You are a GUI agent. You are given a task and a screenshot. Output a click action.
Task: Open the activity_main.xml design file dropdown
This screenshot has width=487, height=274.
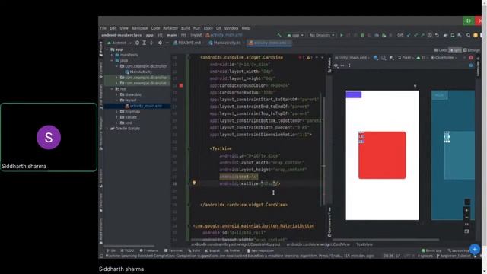pyautogui.click(x=352, y=58)
